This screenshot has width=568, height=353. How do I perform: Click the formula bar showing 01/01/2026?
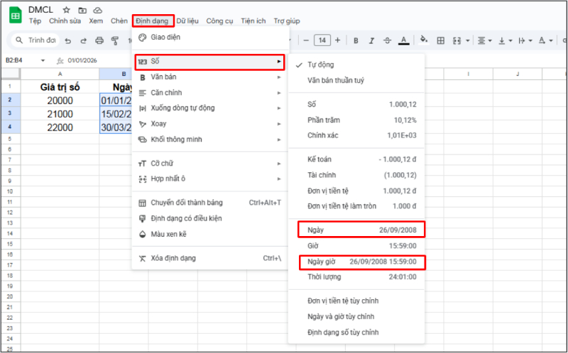click(x=82, y=60)
